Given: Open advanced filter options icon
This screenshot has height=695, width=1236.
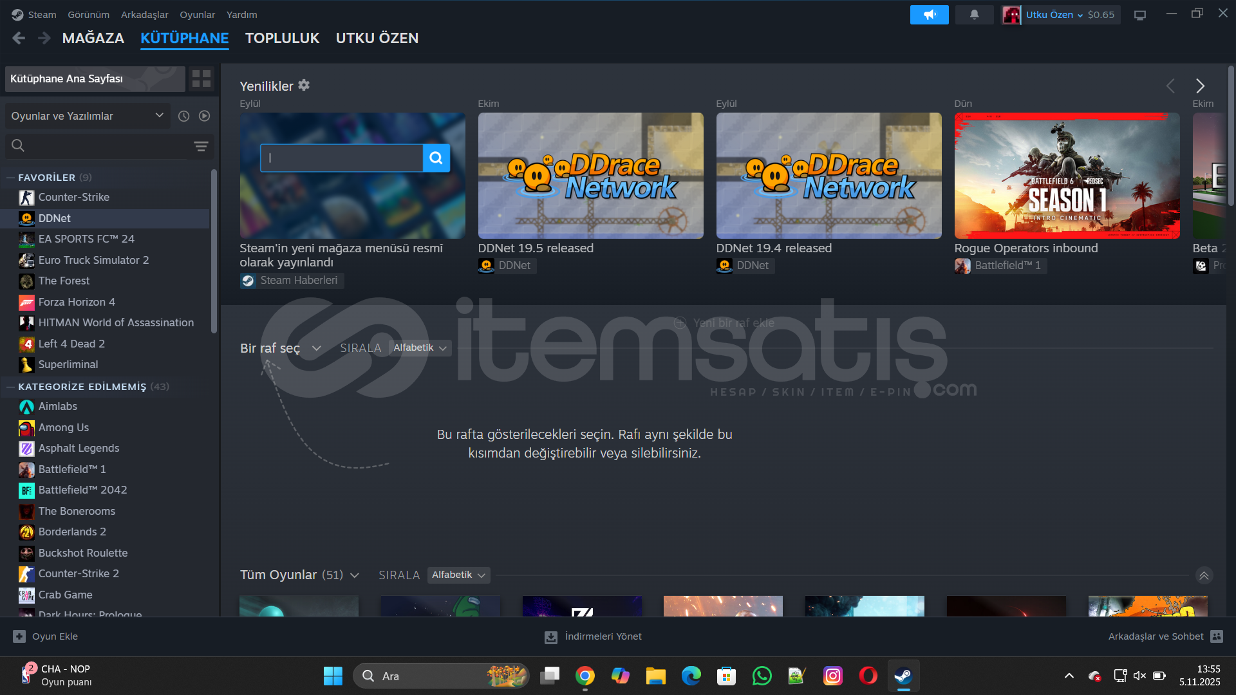Looking at the screenshot, I should pos(201,146).
